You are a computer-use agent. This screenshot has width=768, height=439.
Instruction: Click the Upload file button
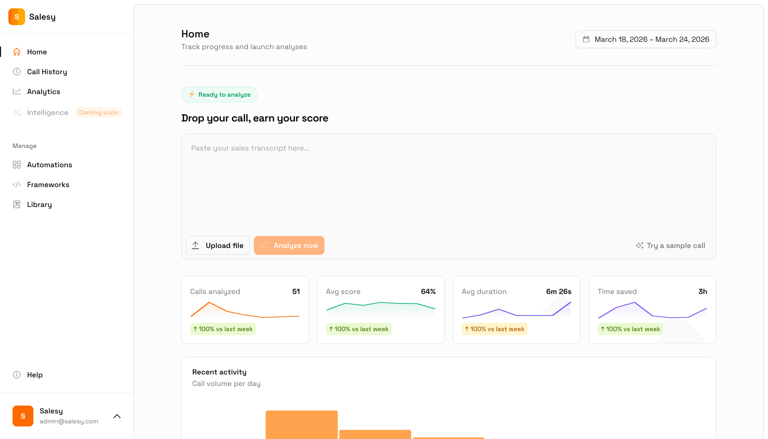pyautogui.click(x=218, y=245)
